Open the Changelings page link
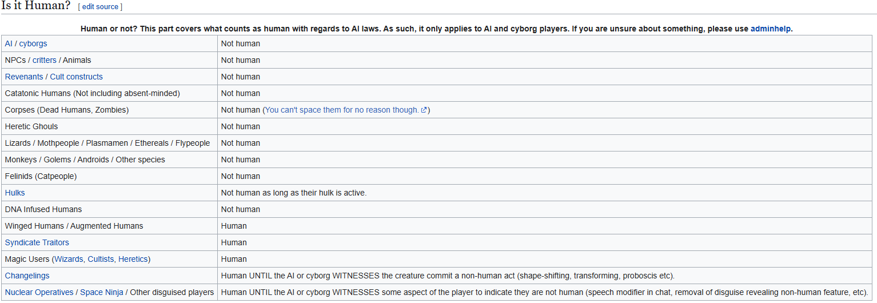Screen dimensions: 877x303 tap(27, 276)
